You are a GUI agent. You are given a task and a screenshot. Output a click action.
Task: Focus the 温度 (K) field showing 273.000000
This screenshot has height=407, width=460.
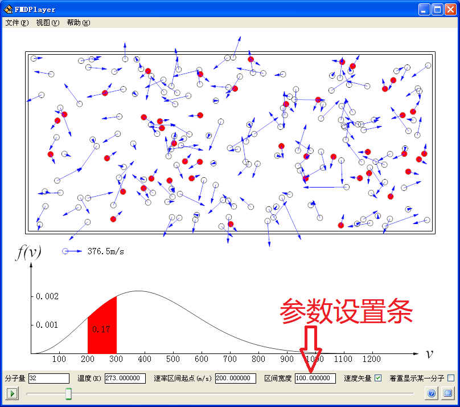pos(125,378)
